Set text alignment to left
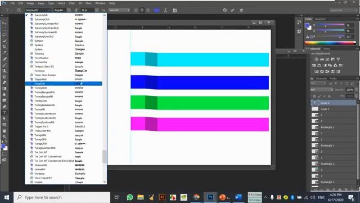Viewport: 360px width, 203px height. 136,10
